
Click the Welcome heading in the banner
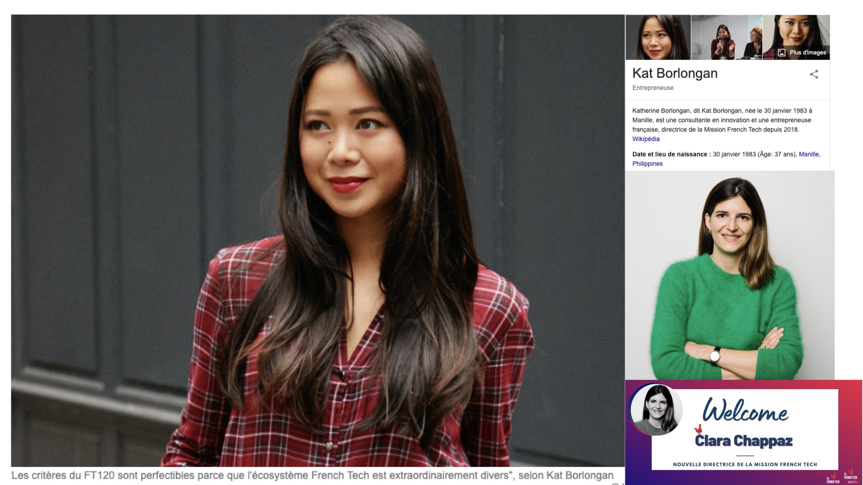pos(745,410)
